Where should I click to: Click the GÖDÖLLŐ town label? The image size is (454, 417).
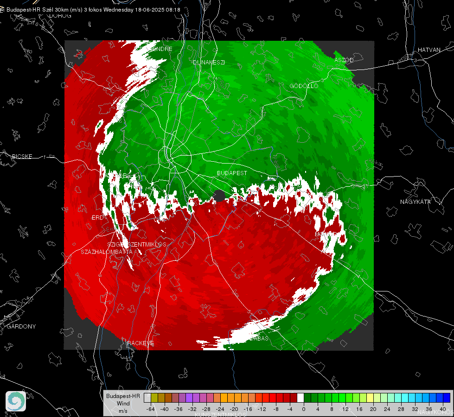tap(304, 86)
